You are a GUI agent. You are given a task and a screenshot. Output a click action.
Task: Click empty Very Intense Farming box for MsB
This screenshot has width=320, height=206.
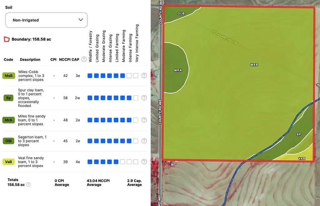pos(136,76)
